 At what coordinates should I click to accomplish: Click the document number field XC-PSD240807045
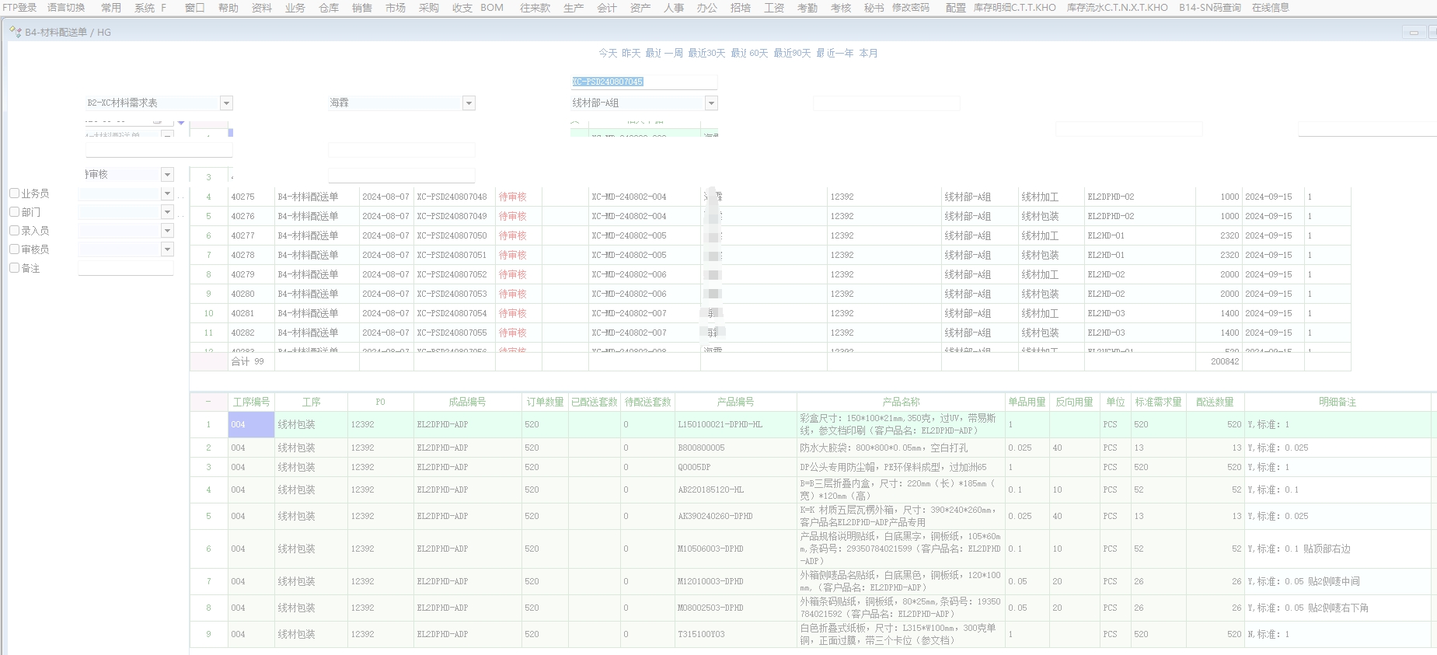(x=644, y=82)
